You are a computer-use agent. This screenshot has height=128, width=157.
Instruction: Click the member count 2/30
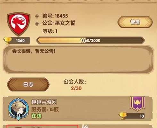coord(76,88)
